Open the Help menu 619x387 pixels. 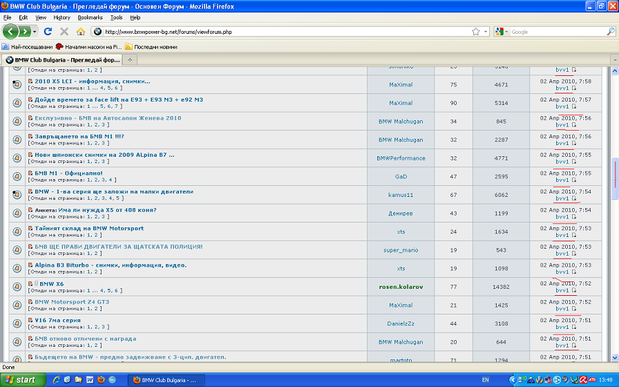click(x=135, y=17)
